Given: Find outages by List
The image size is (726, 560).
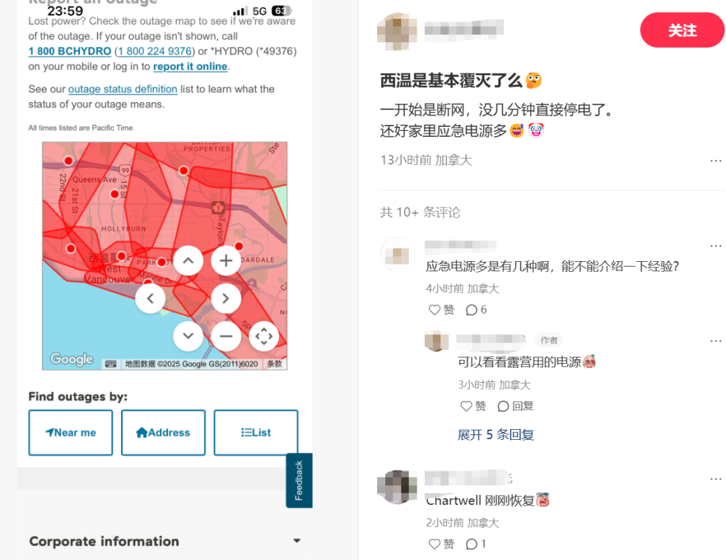Looking at the screenshot, I should 256,432.
